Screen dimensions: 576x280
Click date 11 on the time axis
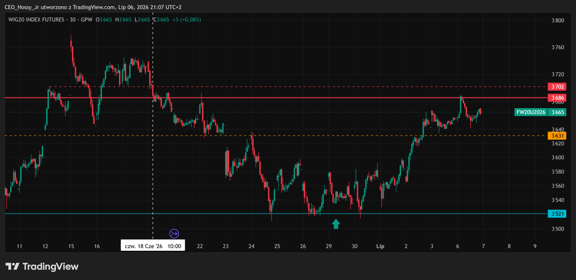tap(20, 246)
